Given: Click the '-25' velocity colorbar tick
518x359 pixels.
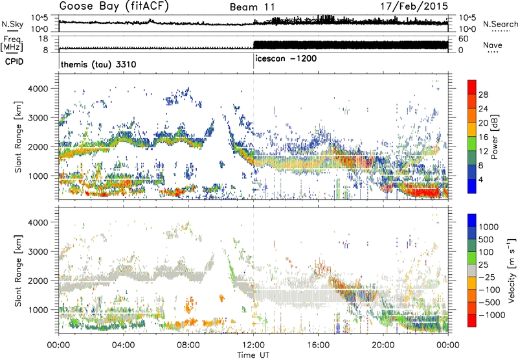Looking at the screenshot, I should [x=487, y=277].
